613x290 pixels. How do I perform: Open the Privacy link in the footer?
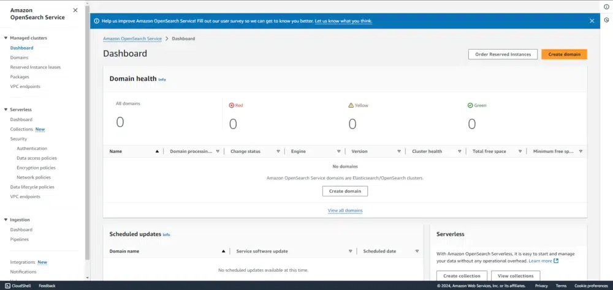coord(541,286)
